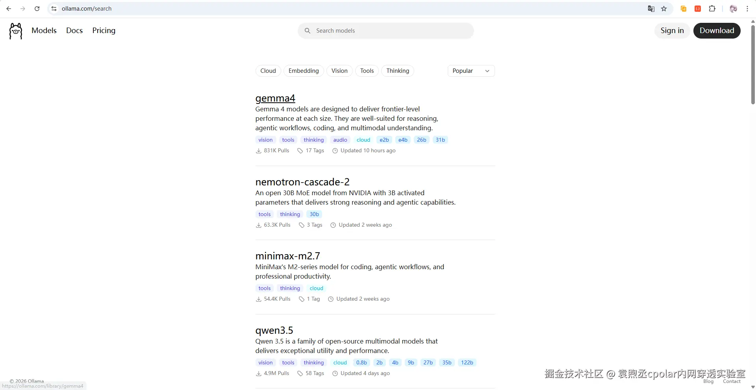Open the Popular sort dropdown
This screenshot has height=390, width=756.
[x=471, y=71]
